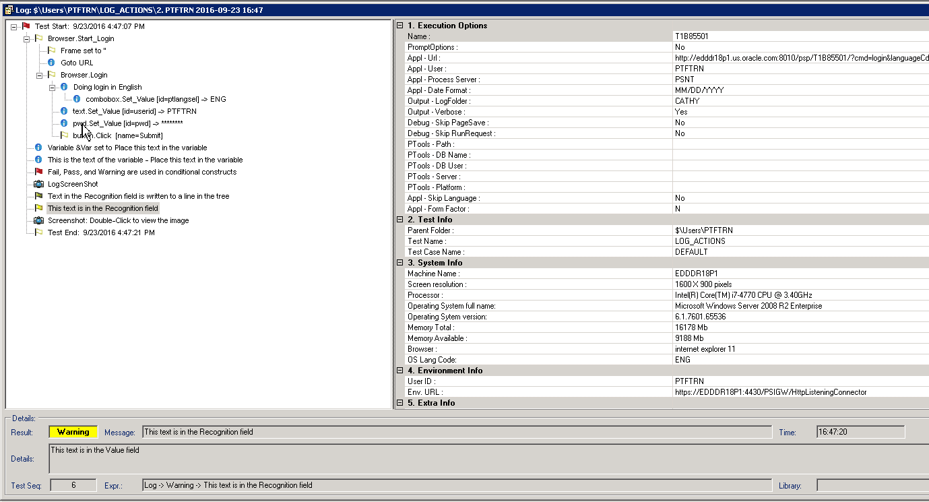Collapse the 3. System Info section
The width and height of the screenshot is (929, 502).
400,262
